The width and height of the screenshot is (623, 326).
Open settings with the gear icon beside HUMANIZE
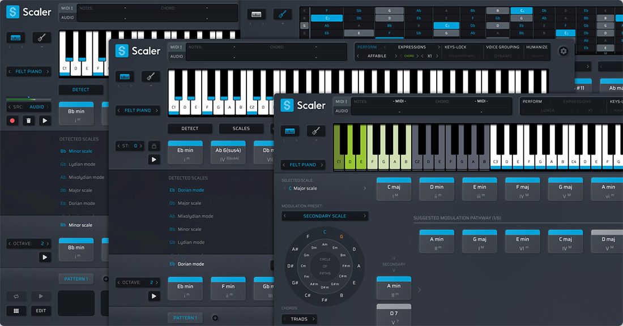click(x=564, y=52)
